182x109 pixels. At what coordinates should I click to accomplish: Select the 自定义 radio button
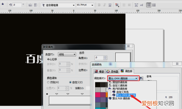point(70,82)
